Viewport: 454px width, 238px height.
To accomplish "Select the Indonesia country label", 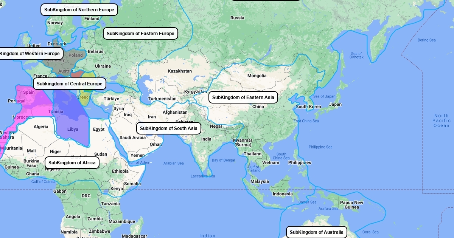I will pyautogui.click(x=283, y=194).
